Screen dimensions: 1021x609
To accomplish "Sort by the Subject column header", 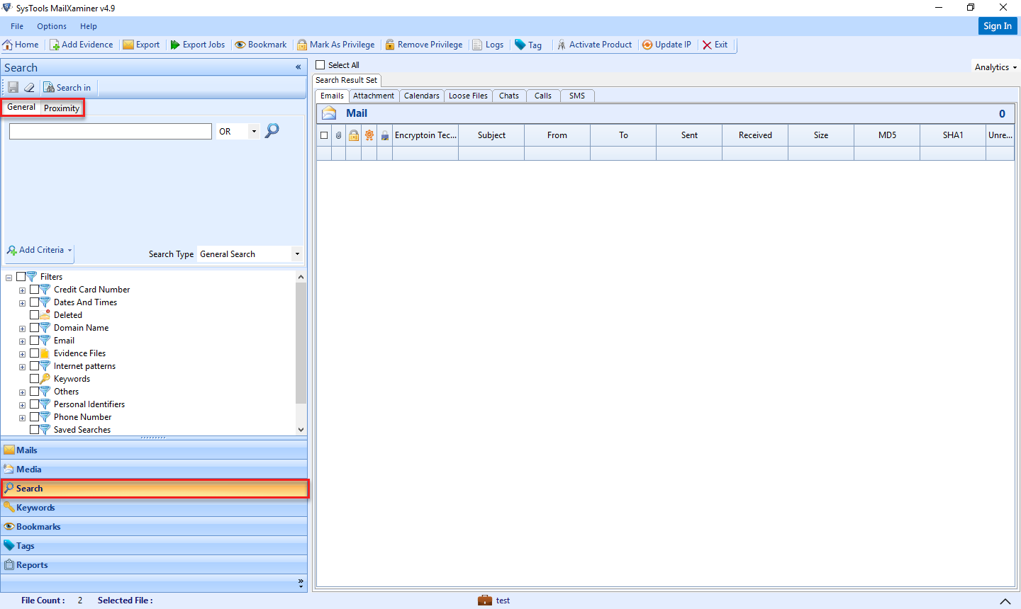I will click(x=491, y=135).
